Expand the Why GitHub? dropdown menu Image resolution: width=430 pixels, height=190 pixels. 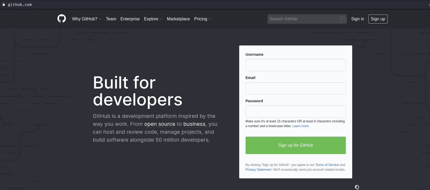pos(87,19)
